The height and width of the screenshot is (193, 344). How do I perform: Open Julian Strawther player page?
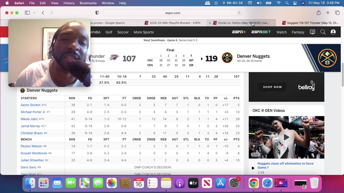pyautogui.click(x=32, y=160)
